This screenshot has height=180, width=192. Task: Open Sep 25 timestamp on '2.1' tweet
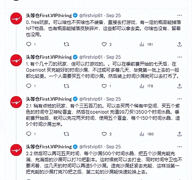click(113, 99)
